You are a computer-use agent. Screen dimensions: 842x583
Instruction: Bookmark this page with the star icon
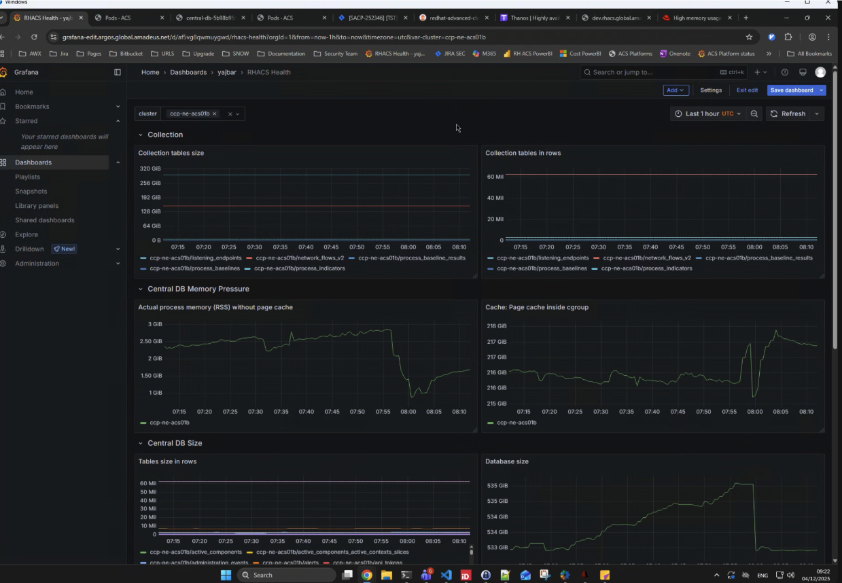(x=749, y=37)
